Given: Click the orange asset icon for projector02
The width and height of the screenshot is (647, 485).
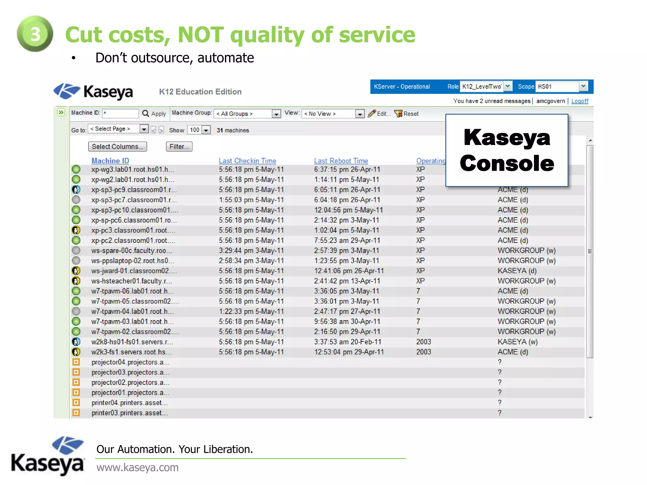Looking at the screenshot, I should [76, 382].
